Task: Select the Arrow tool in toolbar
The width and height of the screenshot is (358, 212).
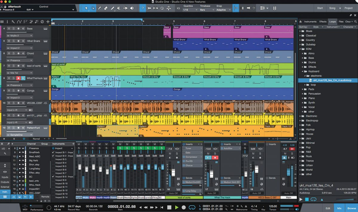Action: [x=86, y=8]
